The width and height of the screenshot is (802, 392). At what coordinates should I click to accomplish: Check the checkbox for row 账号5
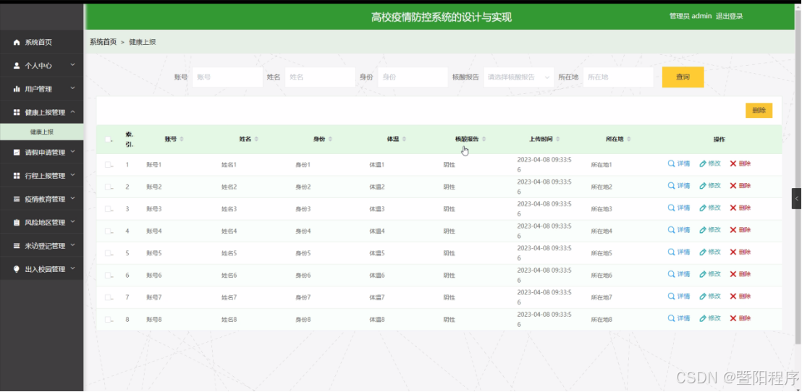108,253
